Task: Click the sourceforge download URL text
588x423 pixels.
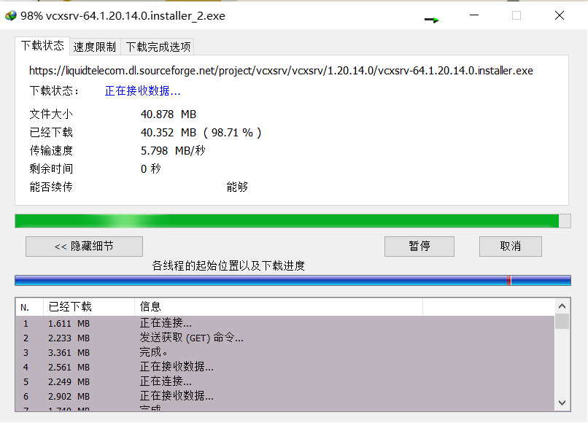Action: coord(281,71)
